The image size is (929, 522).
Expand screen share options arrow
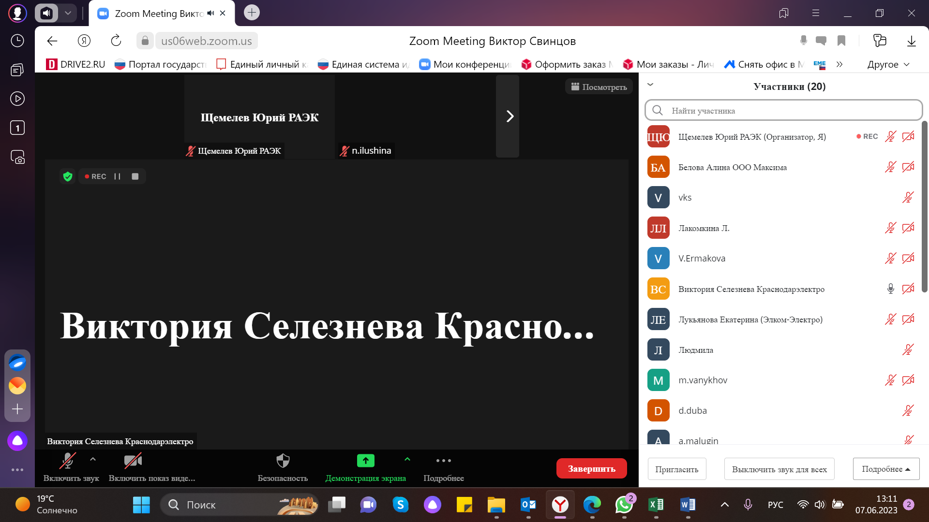click(x=407, y=459)
